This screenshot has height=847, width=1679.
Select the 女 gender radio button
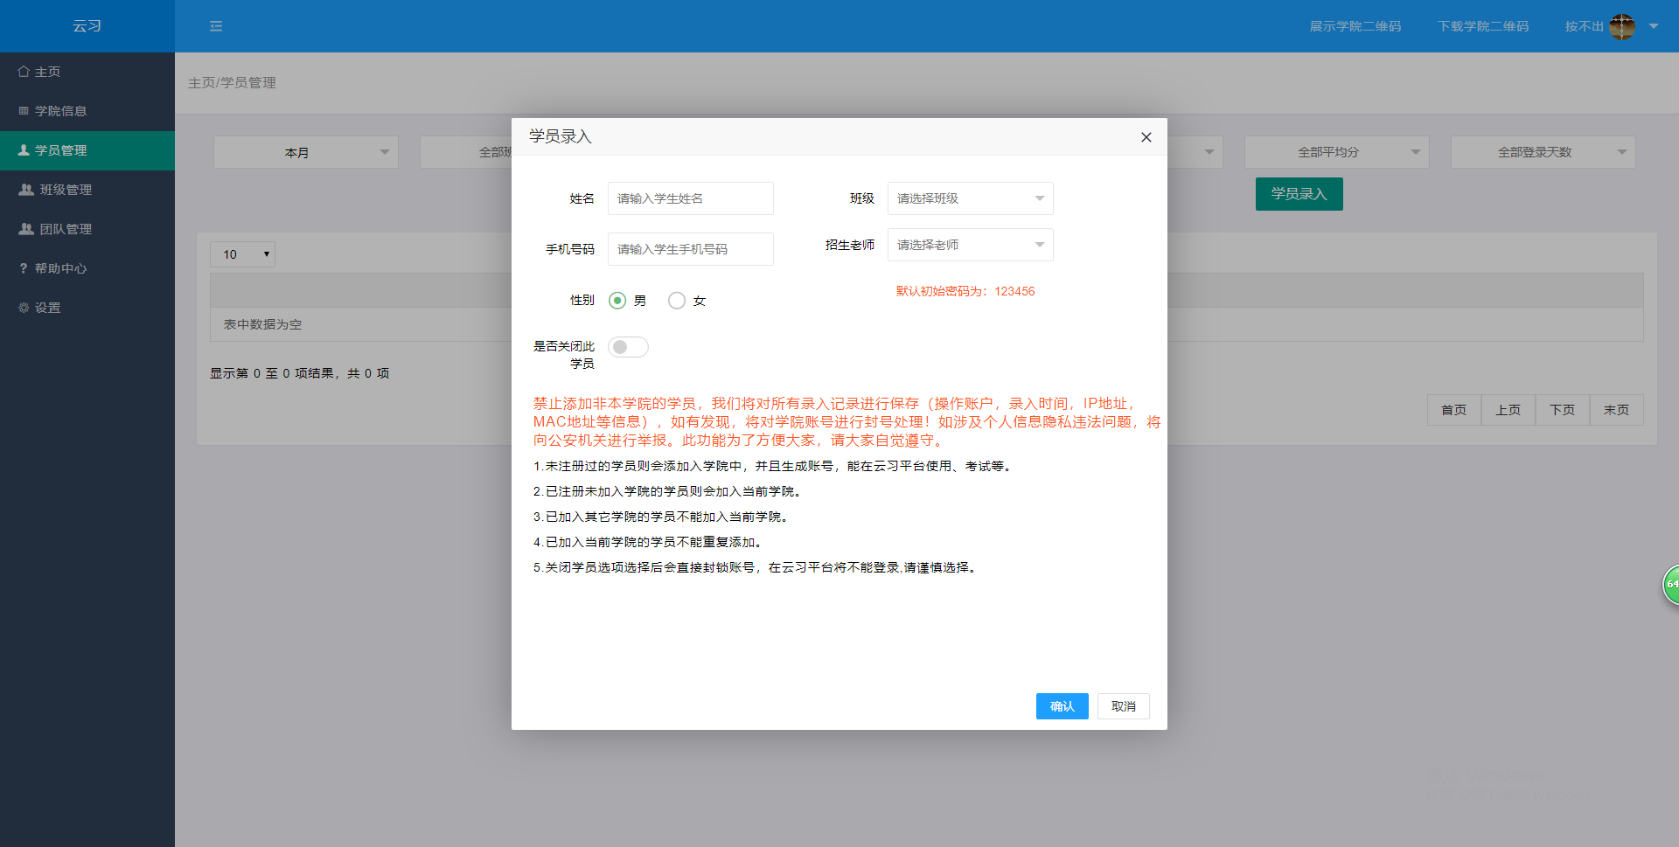coord(676,300)
